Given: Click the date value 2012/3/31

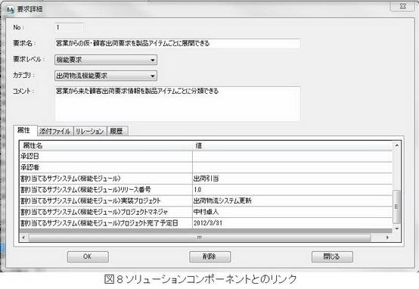Looking at the screenshot, I should 293,223.
